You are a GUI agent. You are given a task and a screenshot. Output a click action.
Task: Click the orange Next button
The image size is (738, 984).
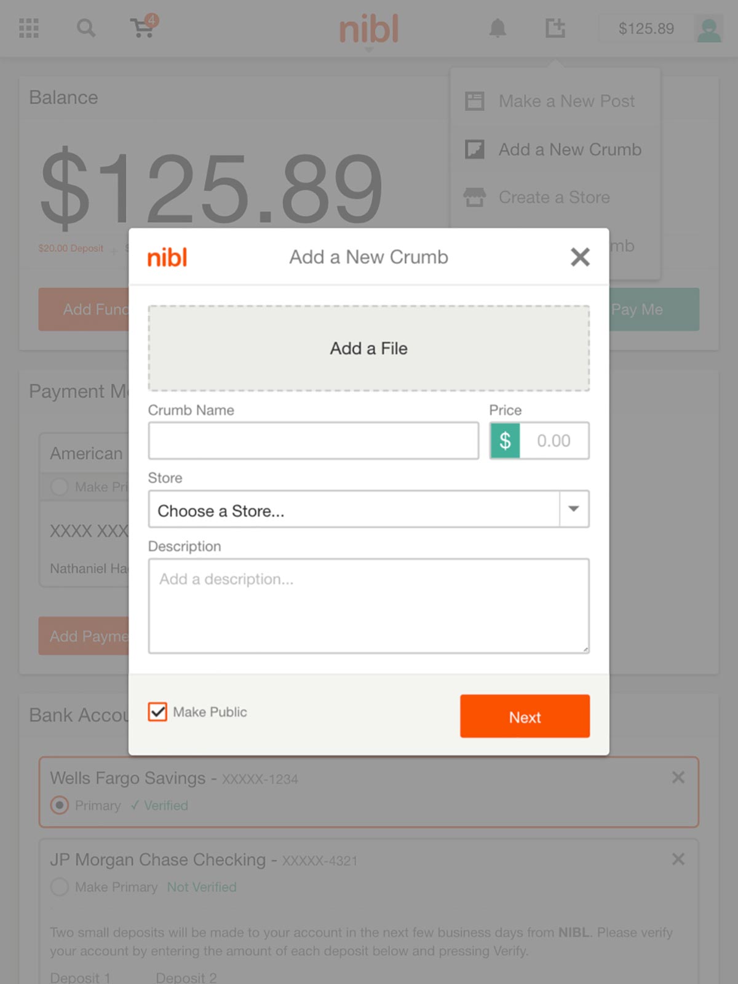[x=525, y=716]
